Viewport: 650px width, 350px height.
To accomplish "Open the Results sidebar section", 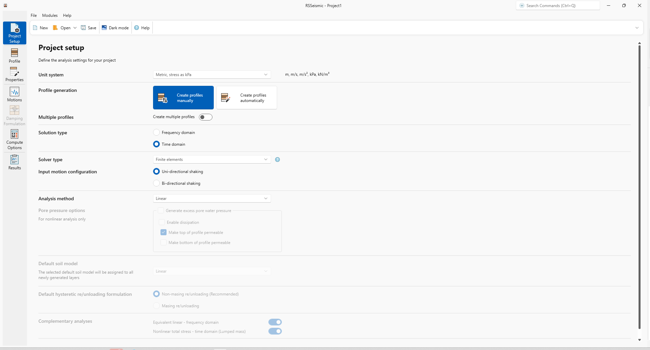I will 14,162.
